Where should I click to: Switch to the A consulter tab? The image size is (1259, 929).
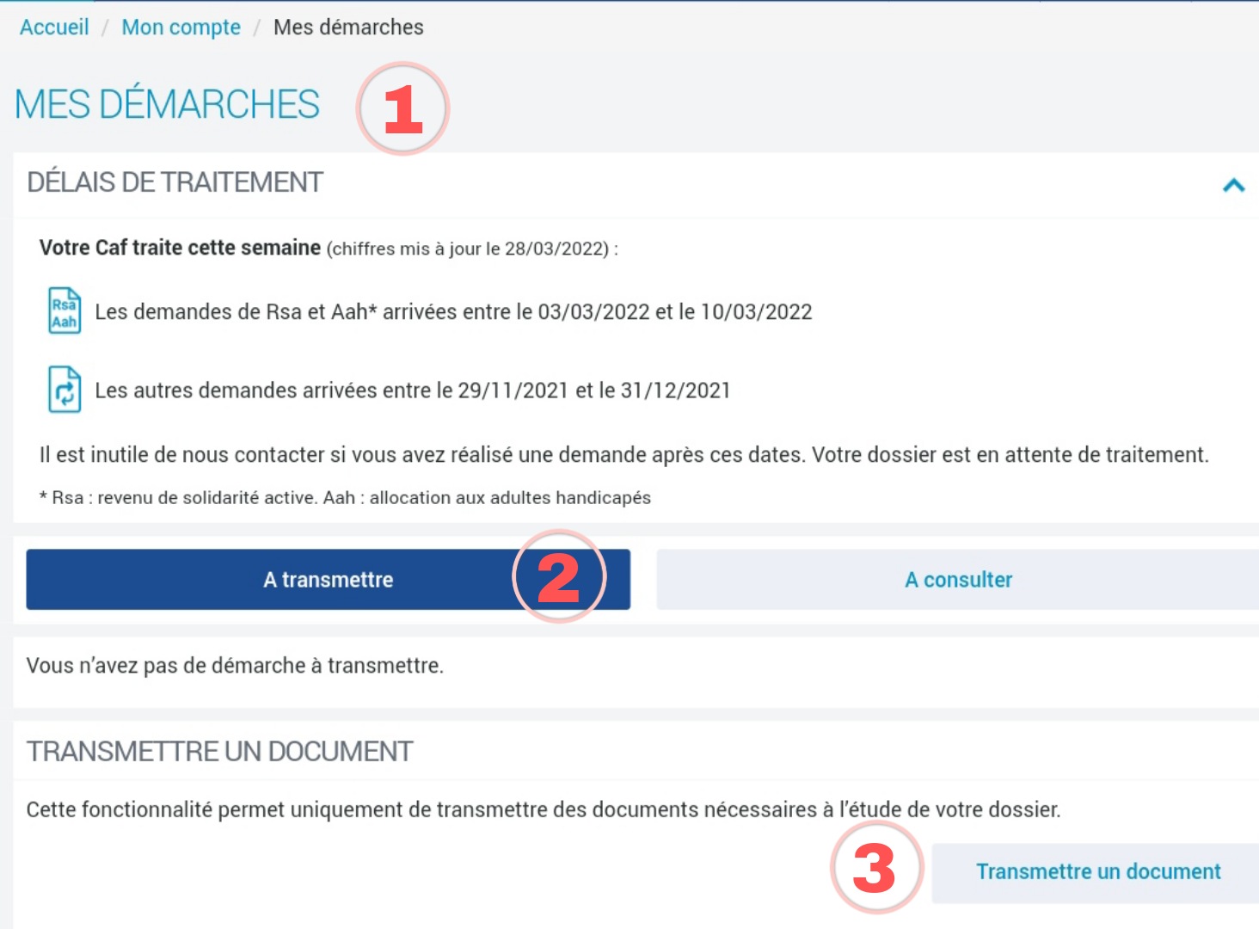tap(957, 580)
